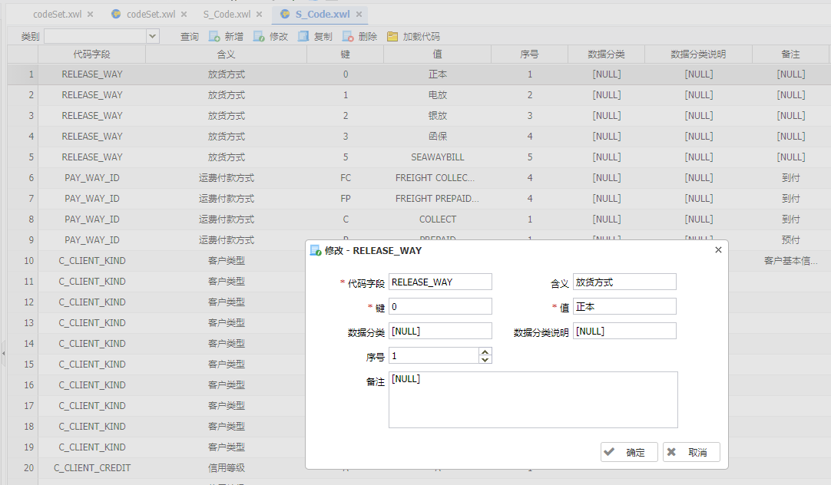
Task: Click the C_CLIENT_CREDIT cell in row 20
Action: tap(91, 467)
